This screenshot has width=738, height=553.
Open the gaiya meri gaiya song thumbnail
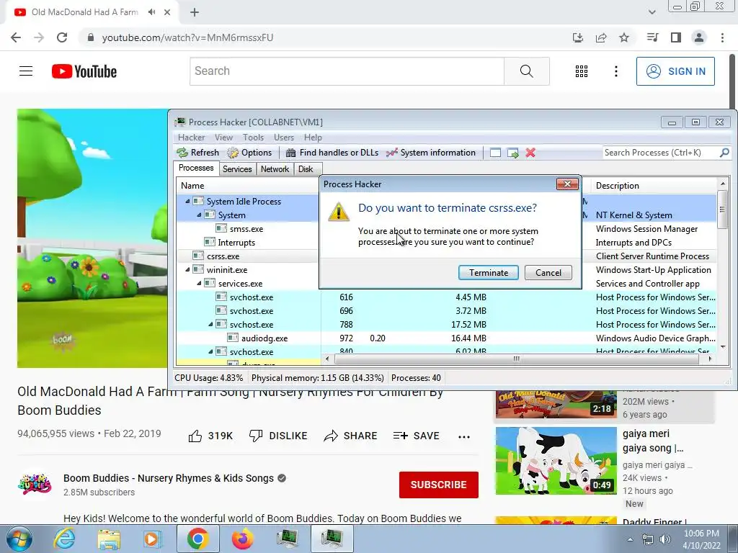[556, 461]
